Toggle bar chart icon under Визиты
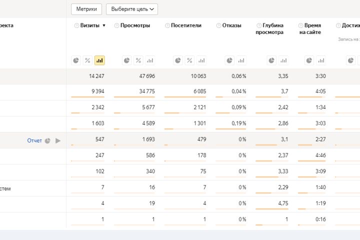The height and width of the screenshot is (240, 360). [99, 60]
